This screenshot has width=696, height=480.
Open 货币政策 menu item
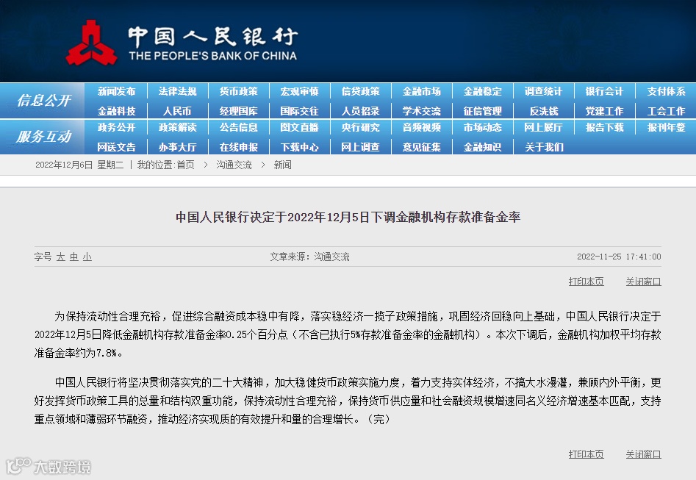click(238, 91)
